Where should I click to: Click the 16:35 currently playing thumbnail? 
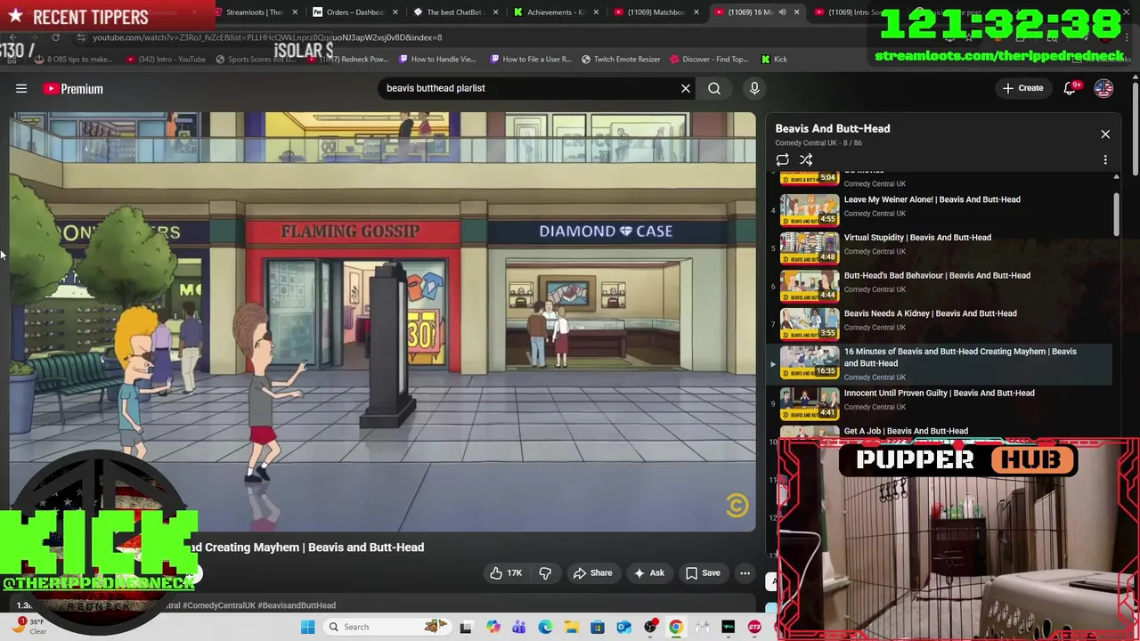[810, 362]
